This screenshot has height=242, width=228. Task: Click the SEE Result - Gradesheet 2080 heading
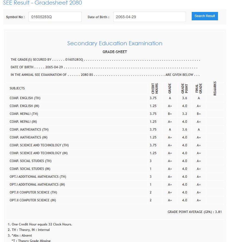[x=43, y=3]
